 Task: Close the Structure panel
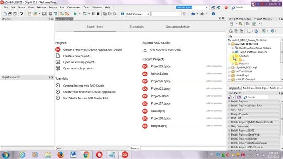(x=52, y=19)
